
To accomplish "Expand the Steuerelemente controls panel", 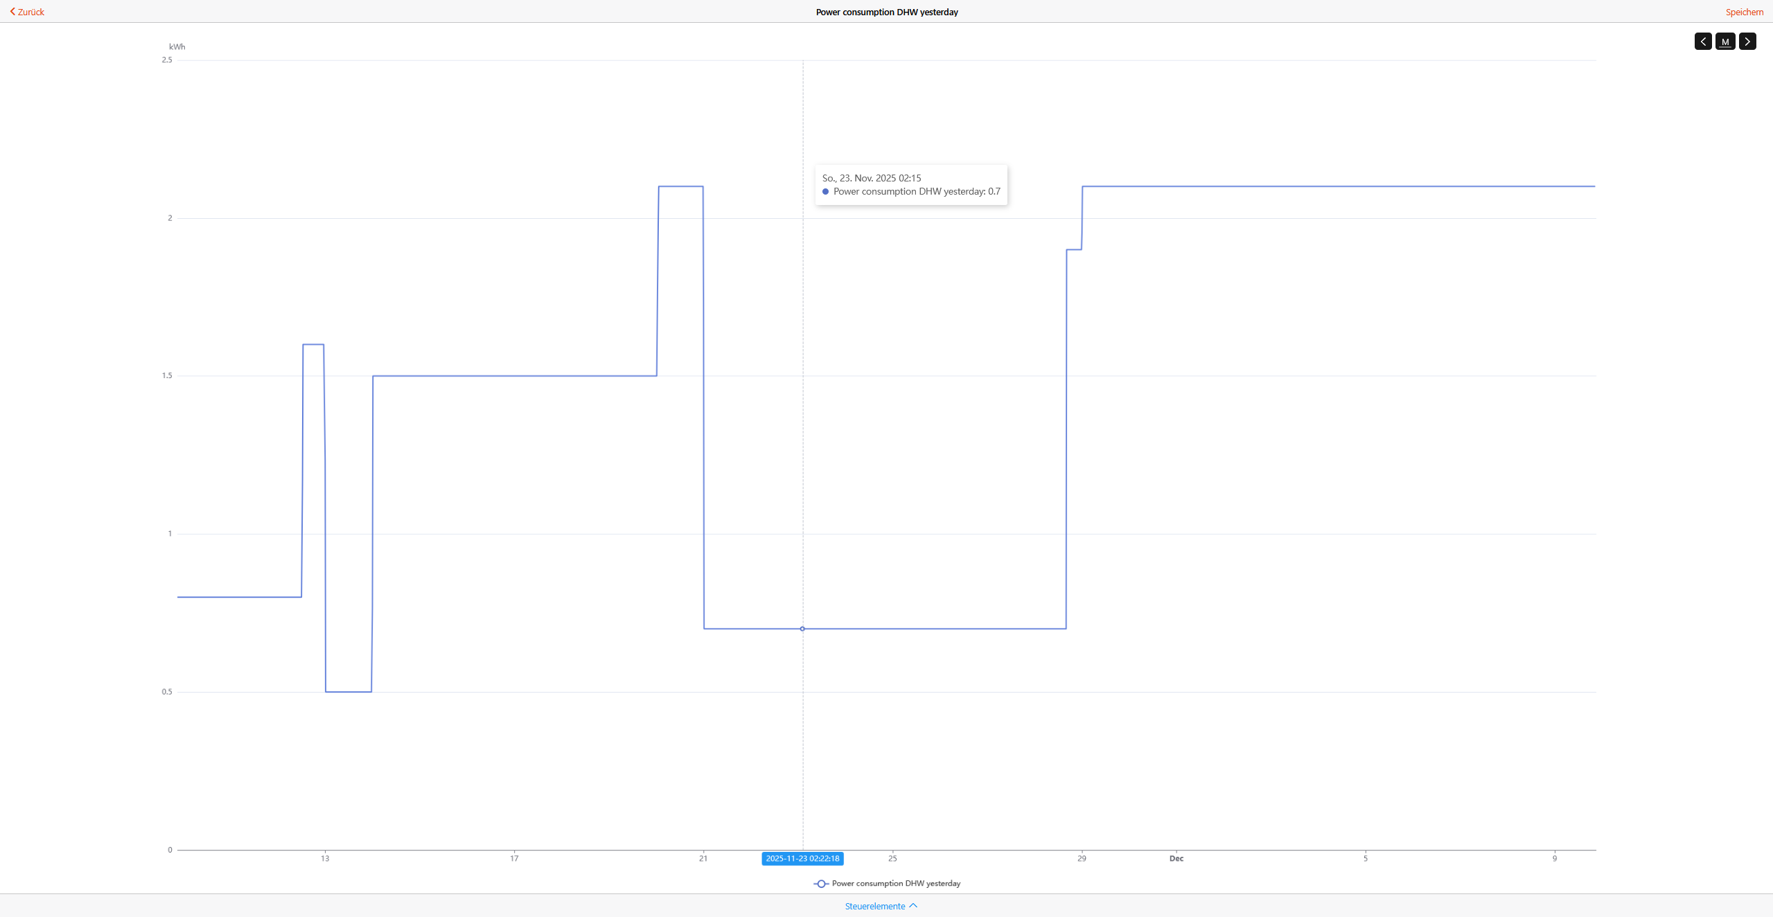I will pyautogui.click(x=880, y=906).
